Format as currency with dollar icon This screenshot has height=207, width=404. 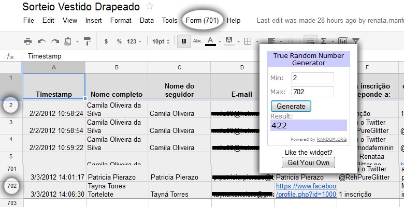tap(106, 41)
